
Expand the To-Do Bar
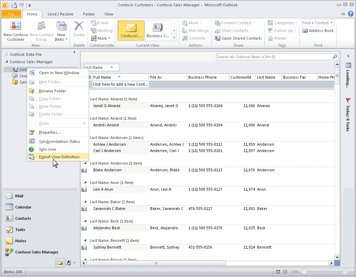tap(348, 55)
